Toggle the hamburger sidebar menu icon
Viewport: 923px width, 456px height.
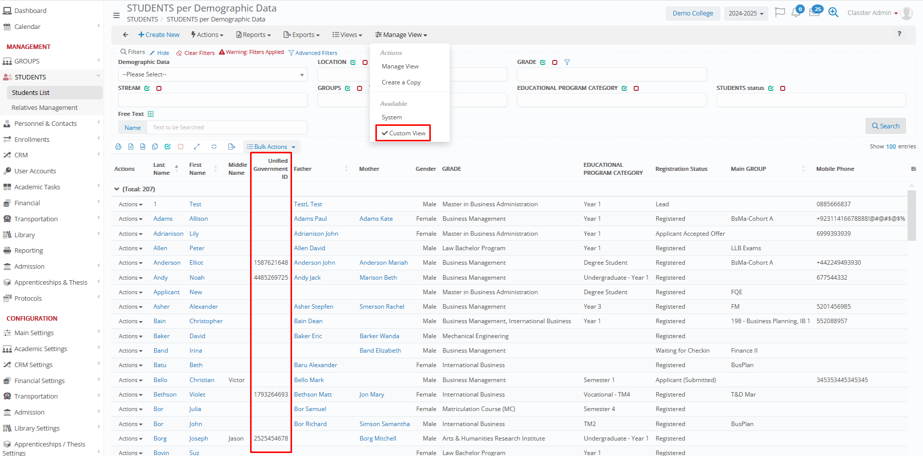click(116, 15)
